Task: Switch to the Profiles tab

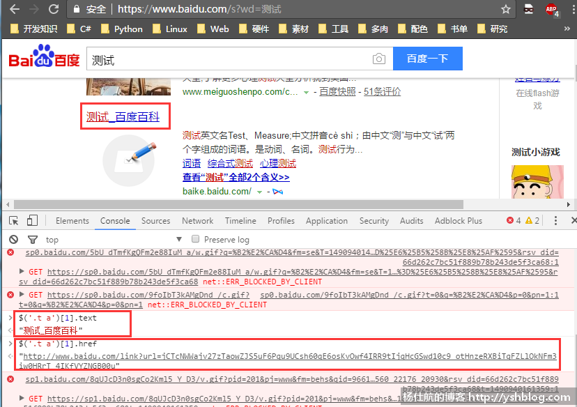Action: pyautogui.click(x=281, y=221)
